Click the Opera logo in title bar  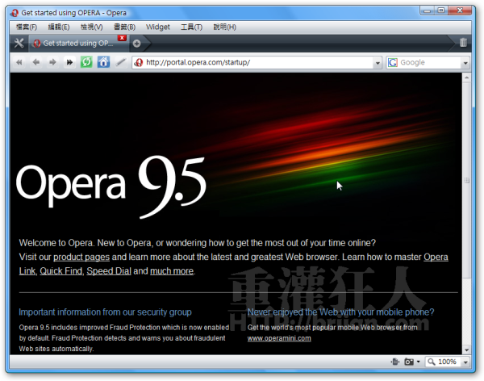[15, 13]
